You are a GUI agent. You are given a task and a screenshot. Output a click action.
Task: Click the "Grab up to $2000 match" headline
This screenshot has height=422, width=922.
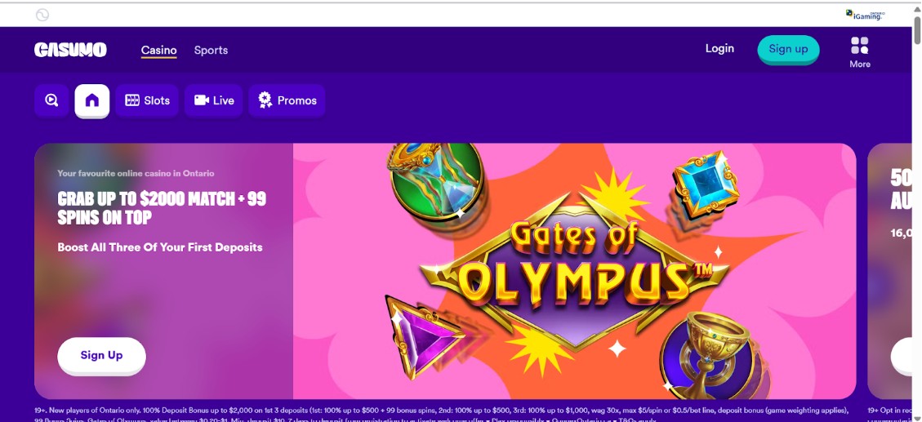click(162, 208)
